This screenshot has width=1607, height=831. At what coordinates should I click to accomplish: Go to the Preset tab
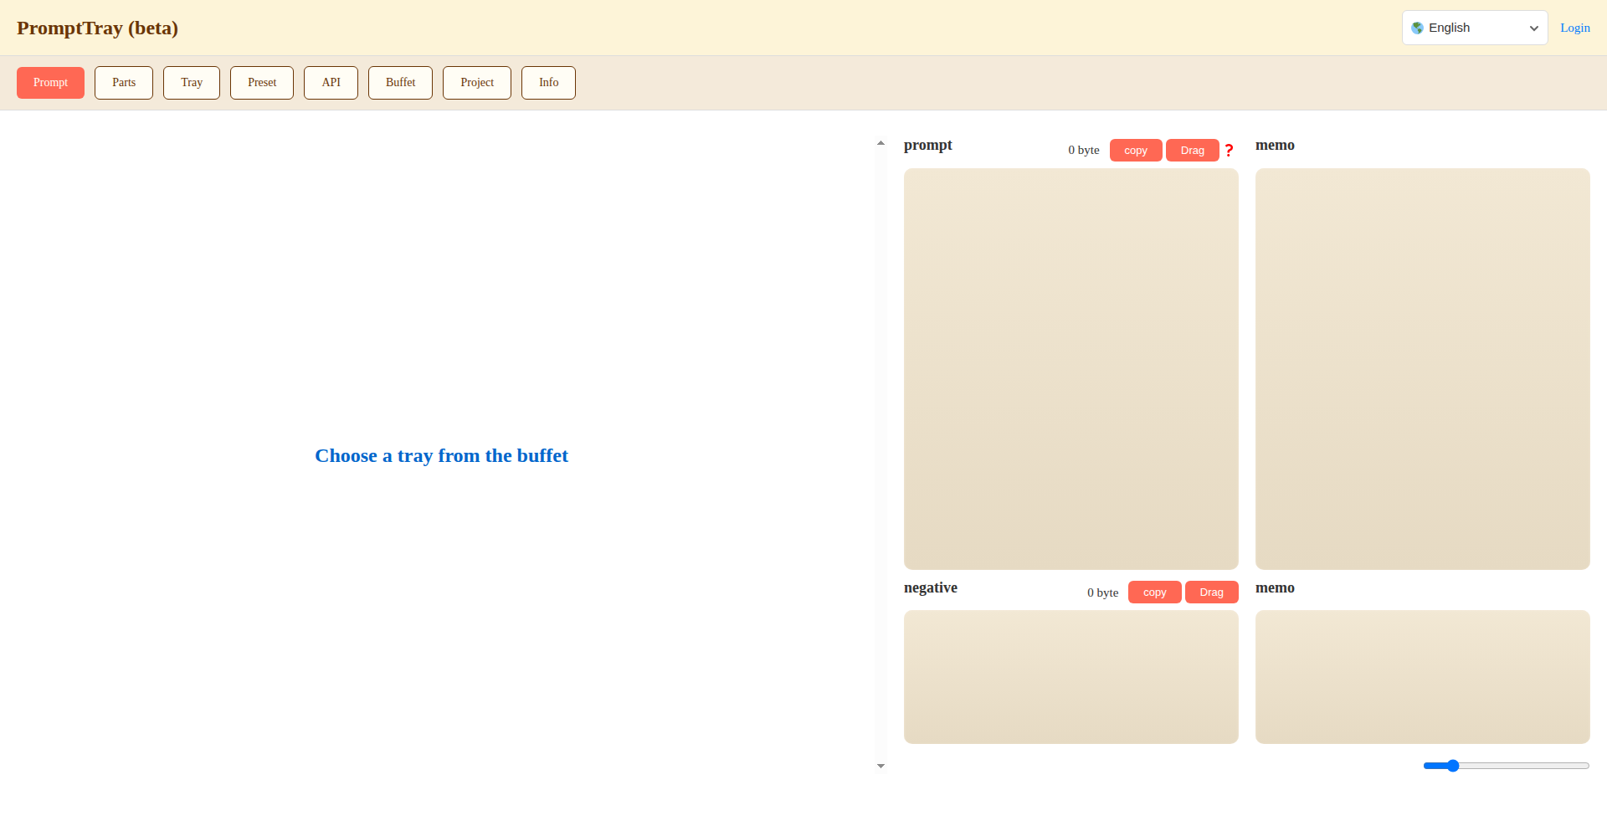pyautogui.click(x=262, y=83)
